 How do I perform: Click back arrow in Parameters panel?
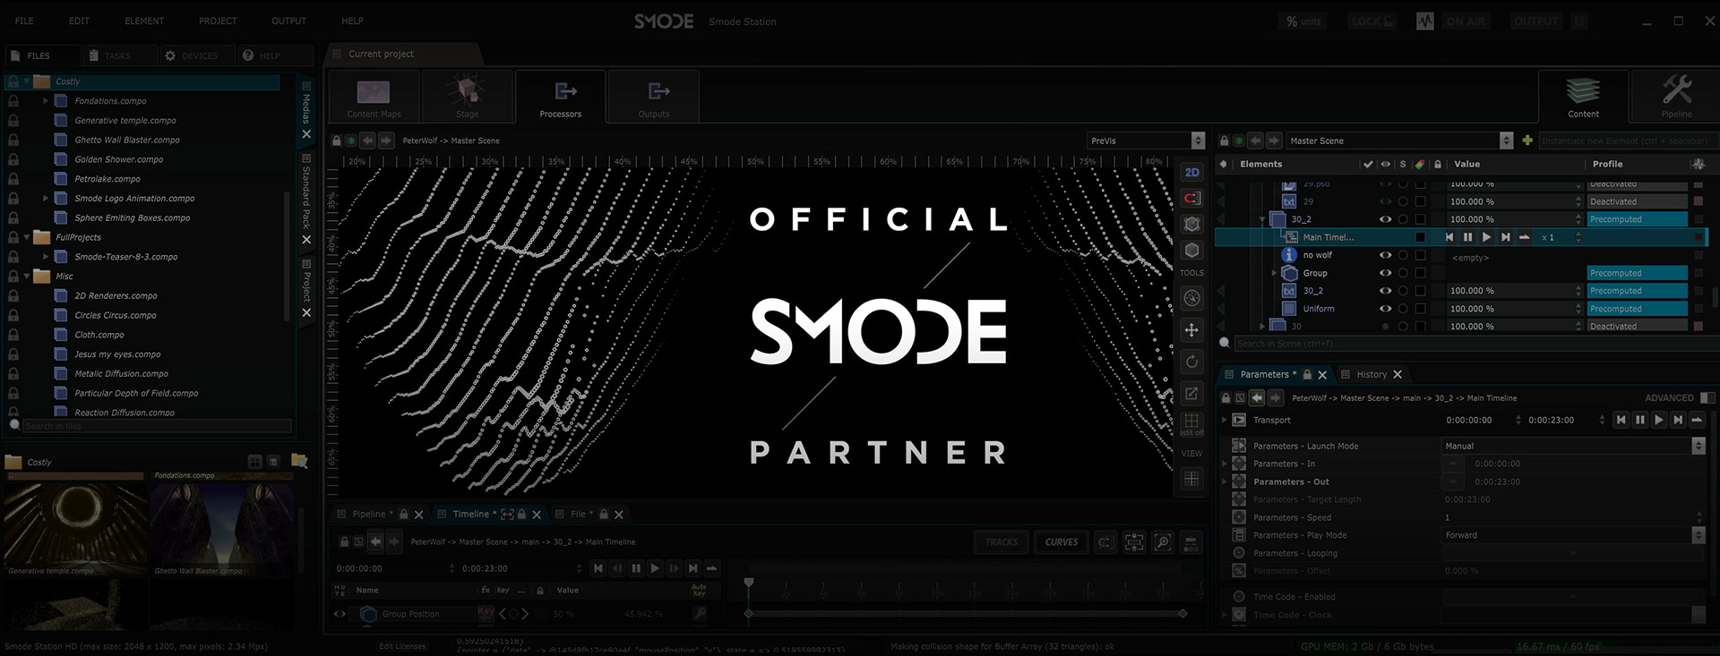tap(1257, 397)
